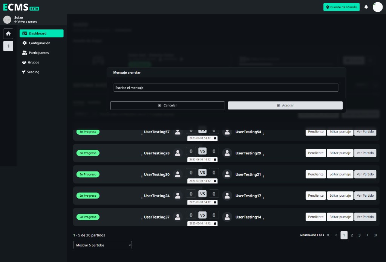Image resolution: width=386 pixels, height=262 pixels.
Task: Open the user avatar at top right
Action: click(378, 7)
